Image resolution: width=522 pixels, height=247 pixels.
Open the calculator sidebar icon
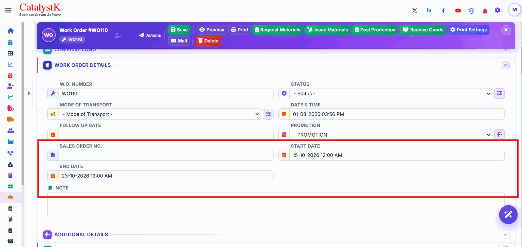(x=10, y=175)
